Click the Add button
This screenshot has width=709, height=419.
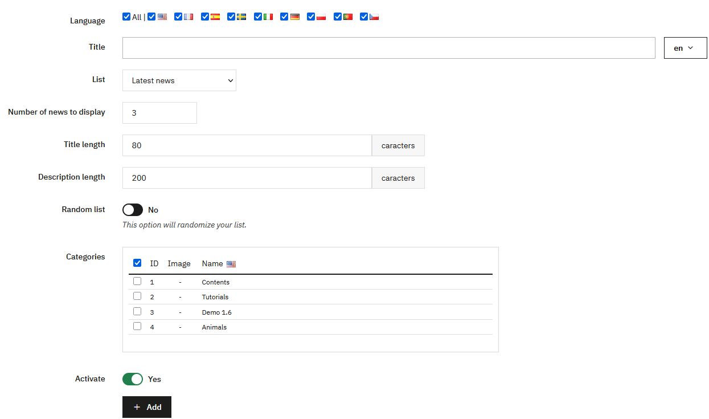click(x=147, y=407)
